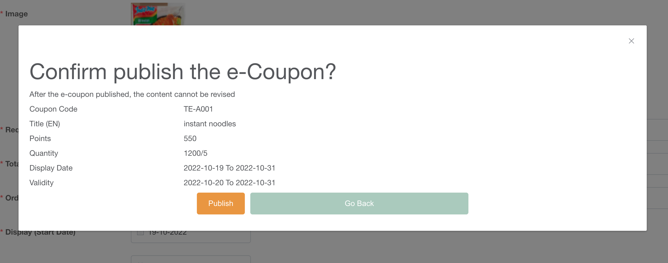Click the orange Publish button

pyautogui.click(x=221, y=204)
